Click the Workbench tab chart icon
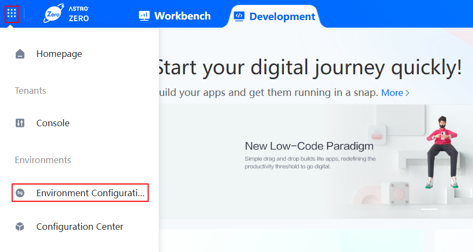 point(144,16)
